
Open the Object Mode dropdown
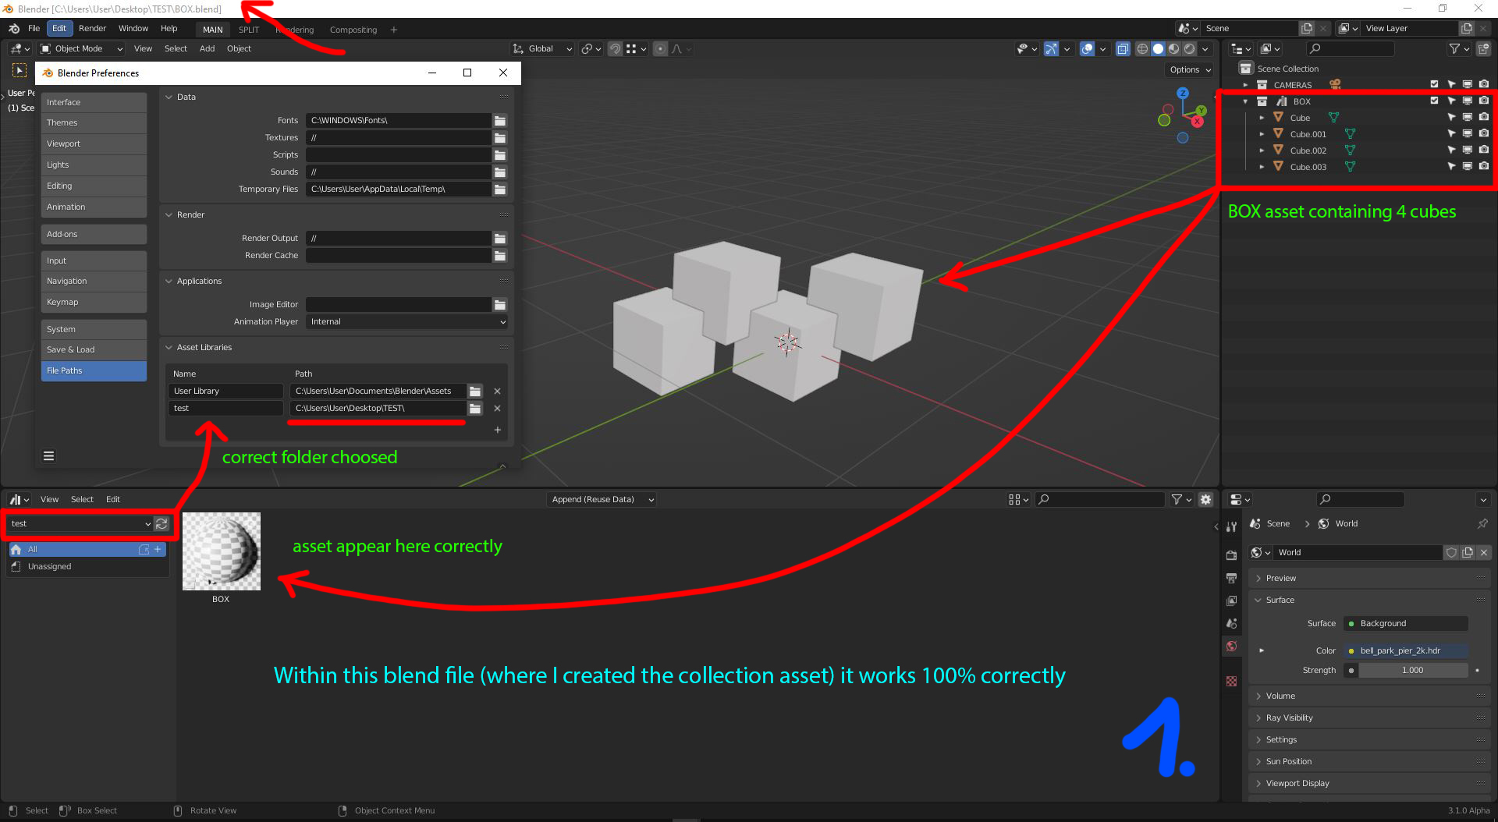click(x=82, y=49)
